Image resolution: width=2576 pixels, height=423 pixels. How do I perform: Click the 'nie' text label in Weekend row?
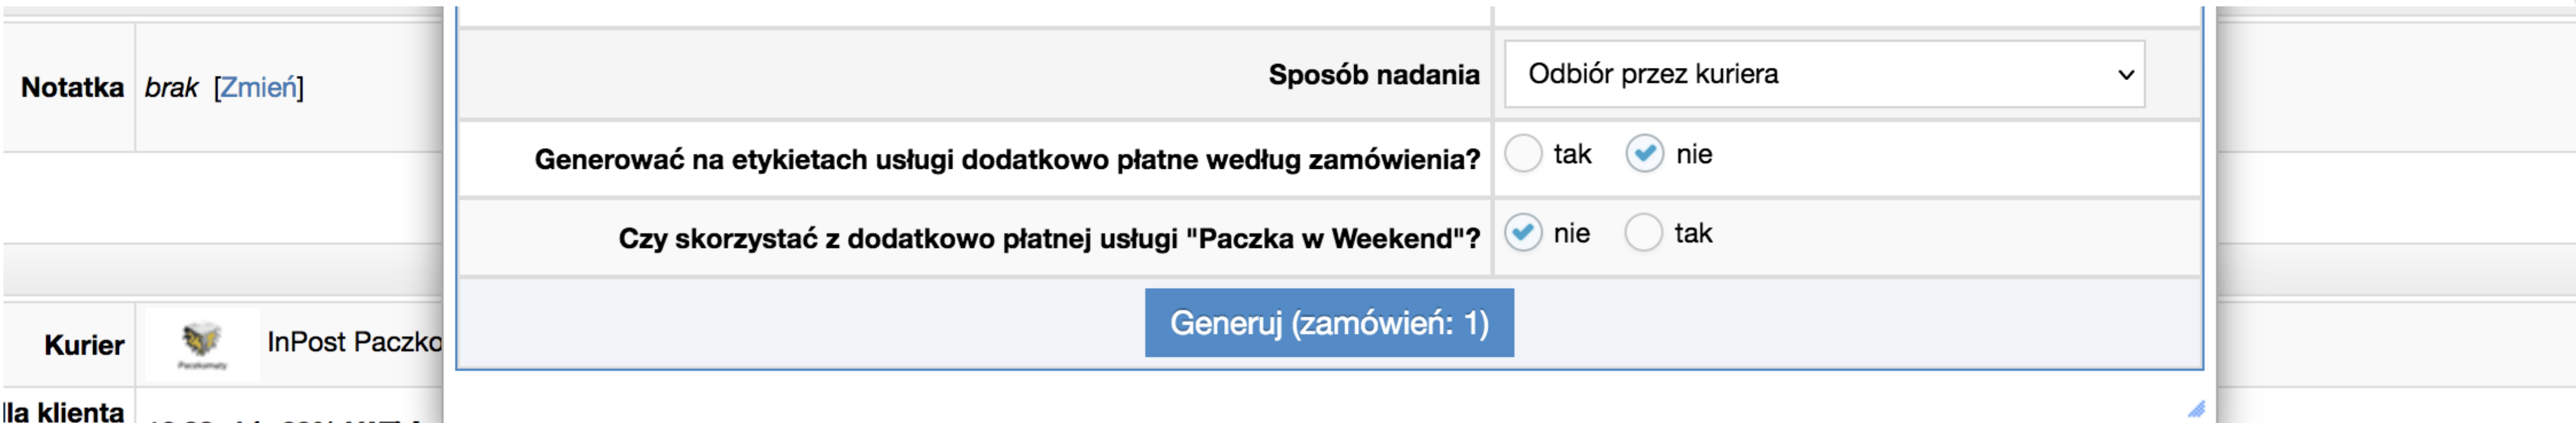coord(1571,234)
